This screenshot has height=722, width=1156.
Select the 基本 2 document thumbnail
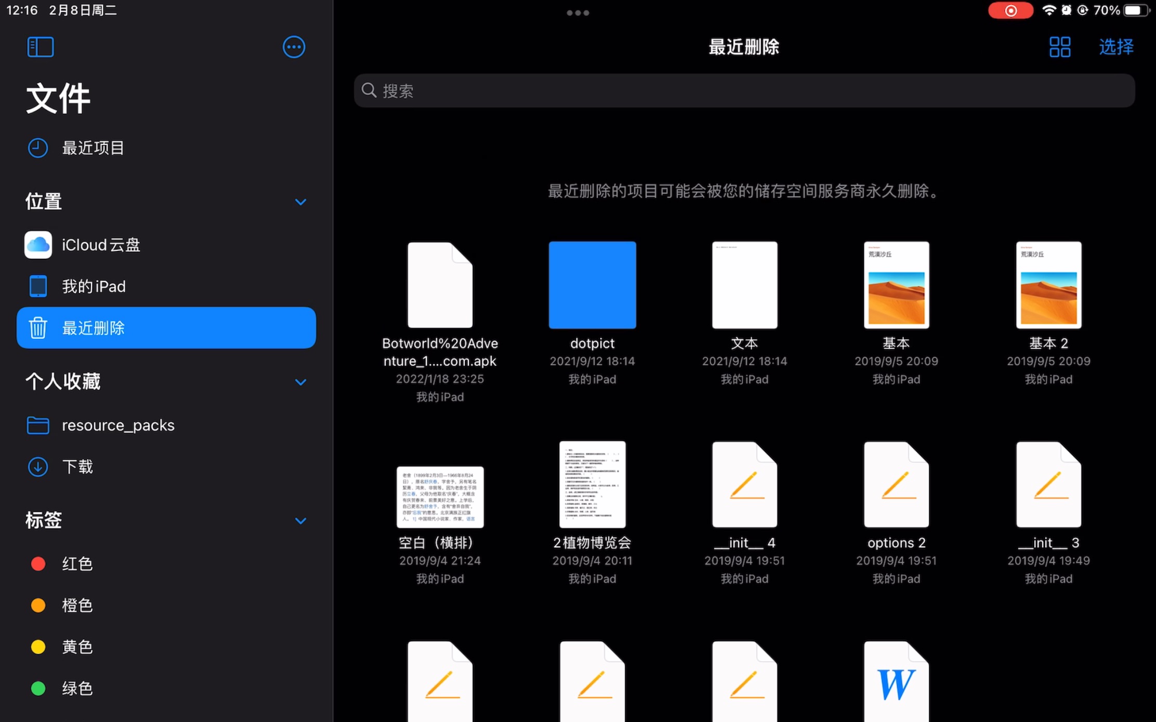pos(1048,285)
